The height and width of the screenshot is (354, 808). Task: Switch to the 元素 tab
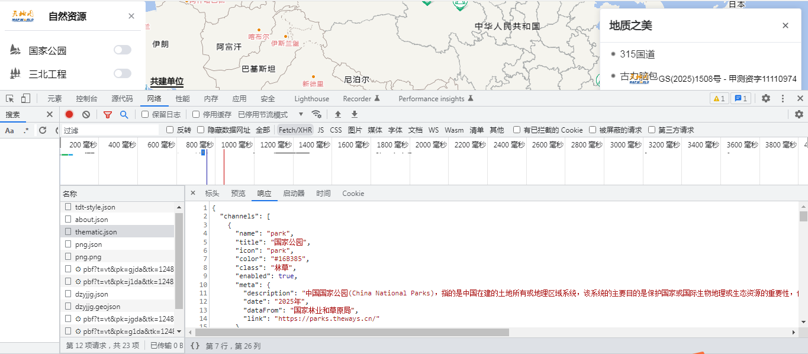point(54,98)
